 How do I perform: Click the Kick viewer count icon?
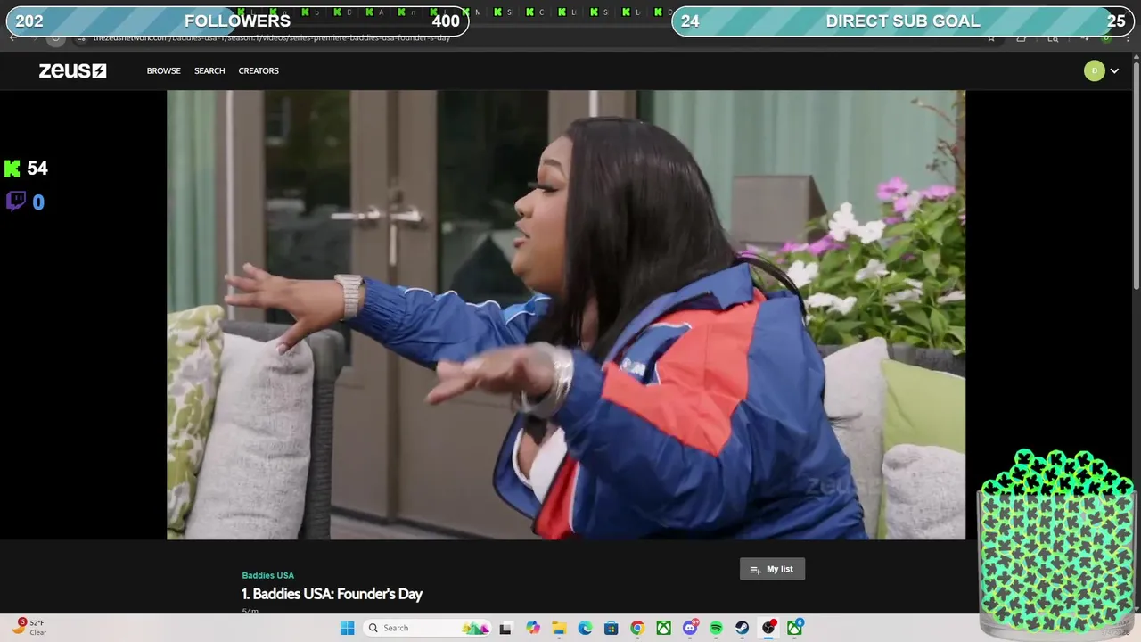12,168
